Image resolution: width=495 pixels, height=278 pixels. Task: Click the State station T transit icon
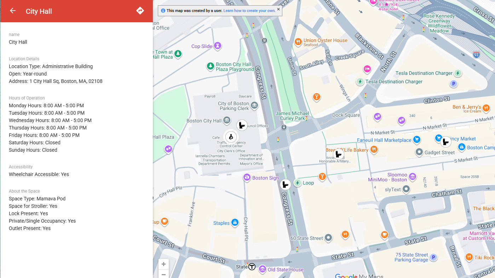252,267
